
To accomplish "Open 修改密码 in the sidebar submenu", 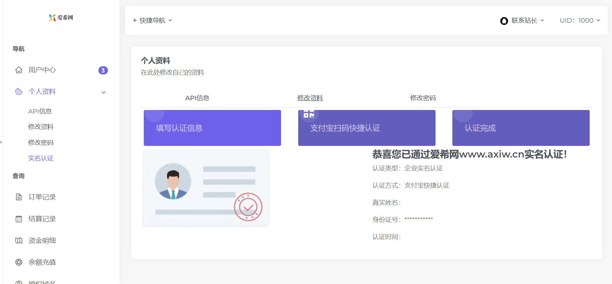I will point(41,143).
